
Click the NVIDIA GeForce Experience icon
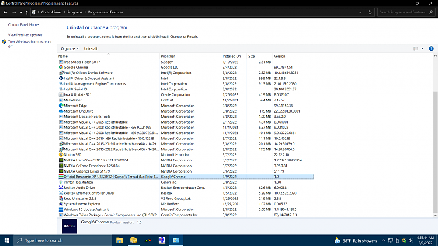(x=61, y=166)
